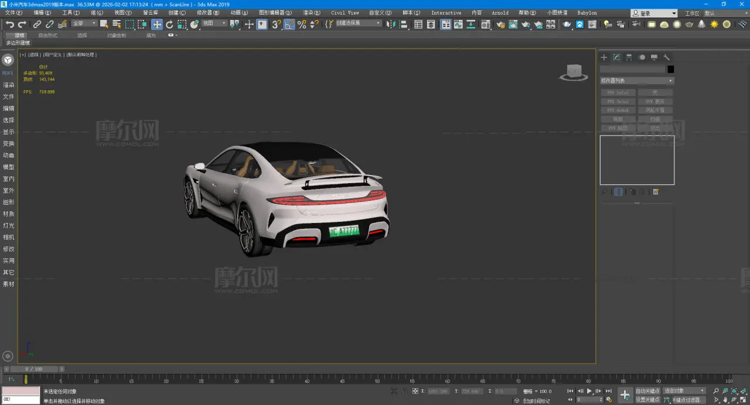Image resolution: width=750 pixels, height=405 pixels.
Task: Open the Mirror tool
Action: click(x=391, y=24)
